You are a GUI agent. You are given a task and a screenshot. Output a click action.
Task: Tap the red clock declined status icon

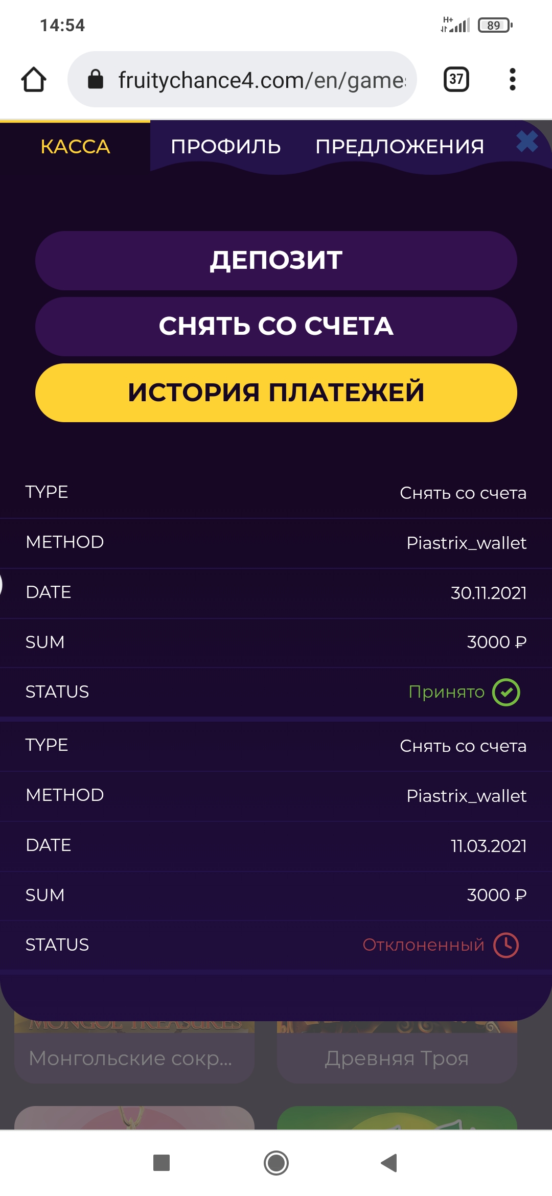[x=506, y=945]
